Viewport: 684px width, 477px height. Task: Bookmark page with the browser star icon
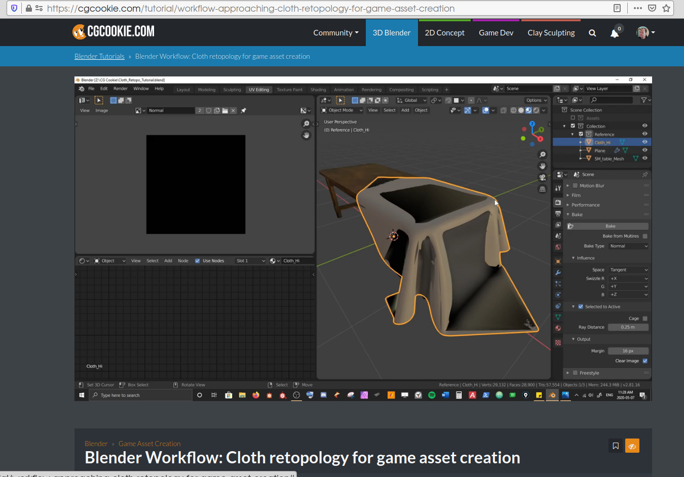coord(666,8)
